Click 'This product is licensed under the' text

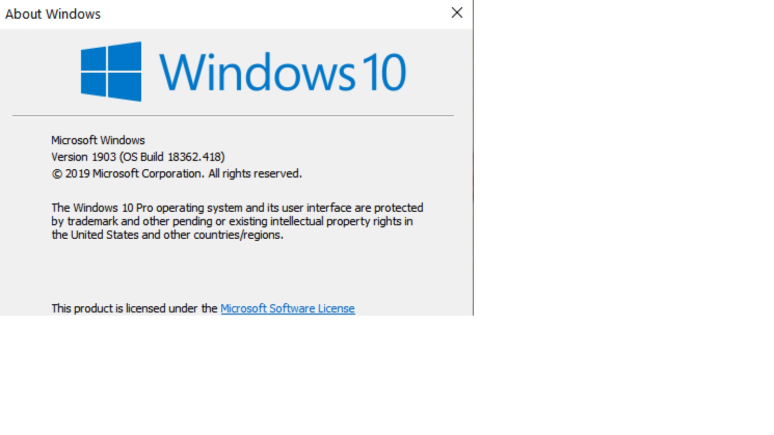[x=135, y=308]
